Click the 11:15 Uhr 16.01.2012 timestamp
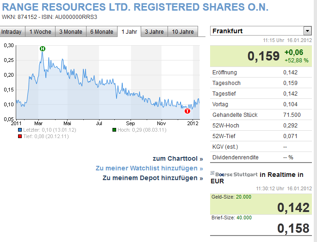 coord(287,40)
